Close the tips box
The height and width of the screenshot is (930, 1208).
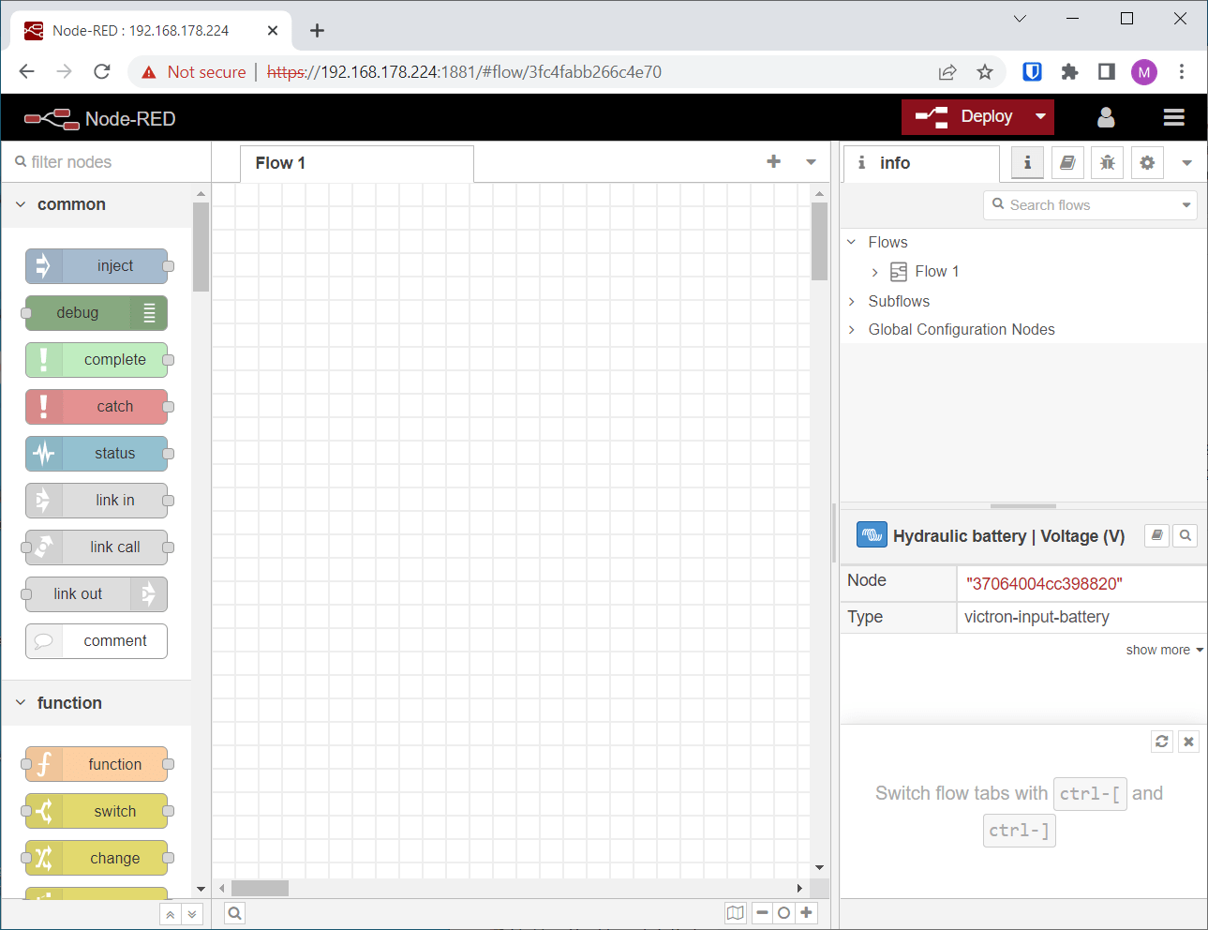pyautogui.click(x=1188, y=742)
